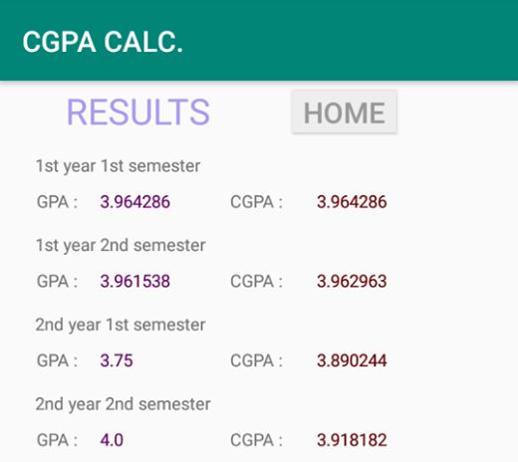The image size is (518, 462).
Task: Click the GPA value 3.75
Action: [x=117, y=360]
